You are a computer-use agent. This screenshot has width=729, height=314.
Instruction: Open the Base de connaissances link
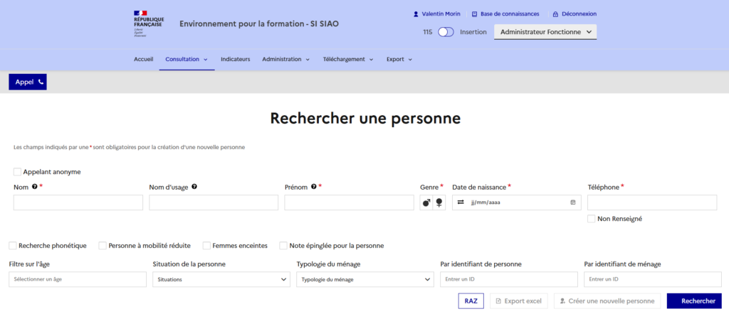506,14
